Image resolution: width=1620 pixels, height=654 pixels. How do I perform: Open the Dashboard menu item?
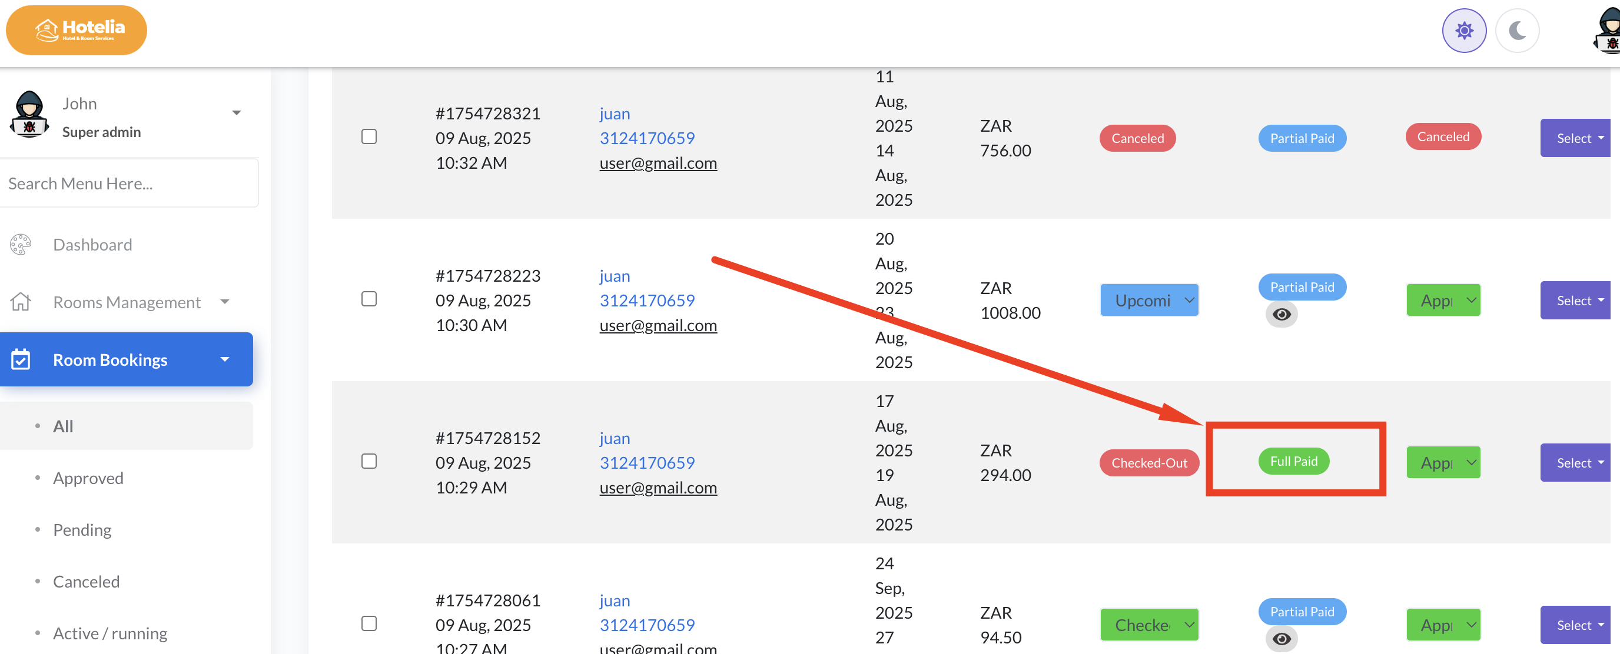(x=92, y=245)
